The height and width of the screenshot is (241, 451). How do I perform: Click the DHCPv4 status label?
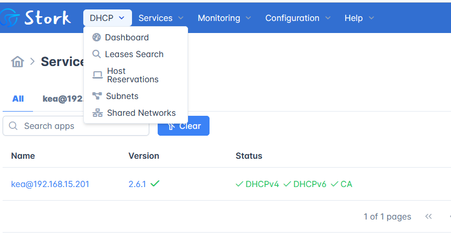pyautogui.click(x=262, y=184)
